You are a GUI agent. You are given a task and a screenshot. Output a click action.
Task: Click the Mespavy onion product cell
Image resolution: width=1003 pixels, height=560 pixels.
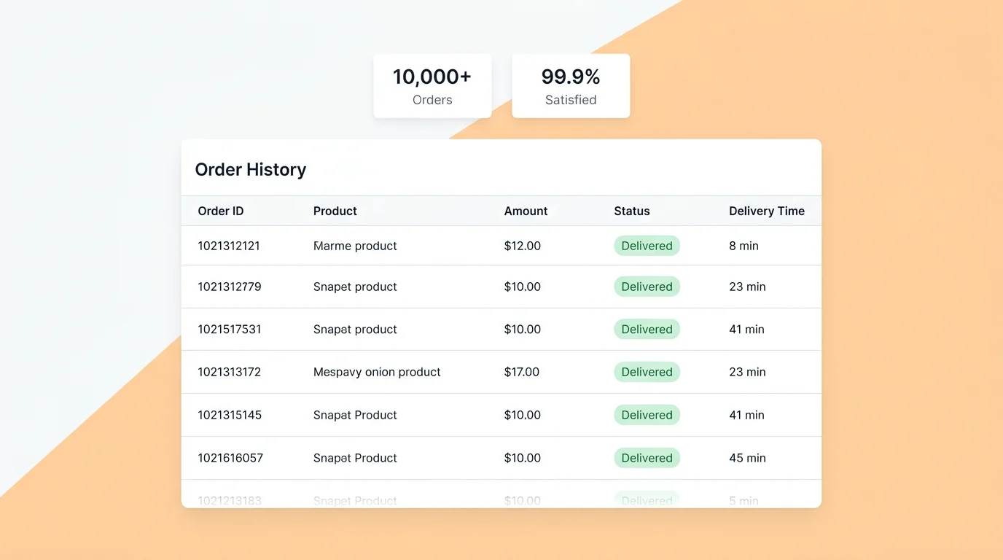pyautogui.click(x=377, y=372)
